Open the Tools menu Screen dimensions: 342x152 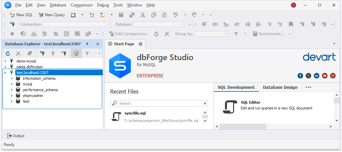click(118, 5)
